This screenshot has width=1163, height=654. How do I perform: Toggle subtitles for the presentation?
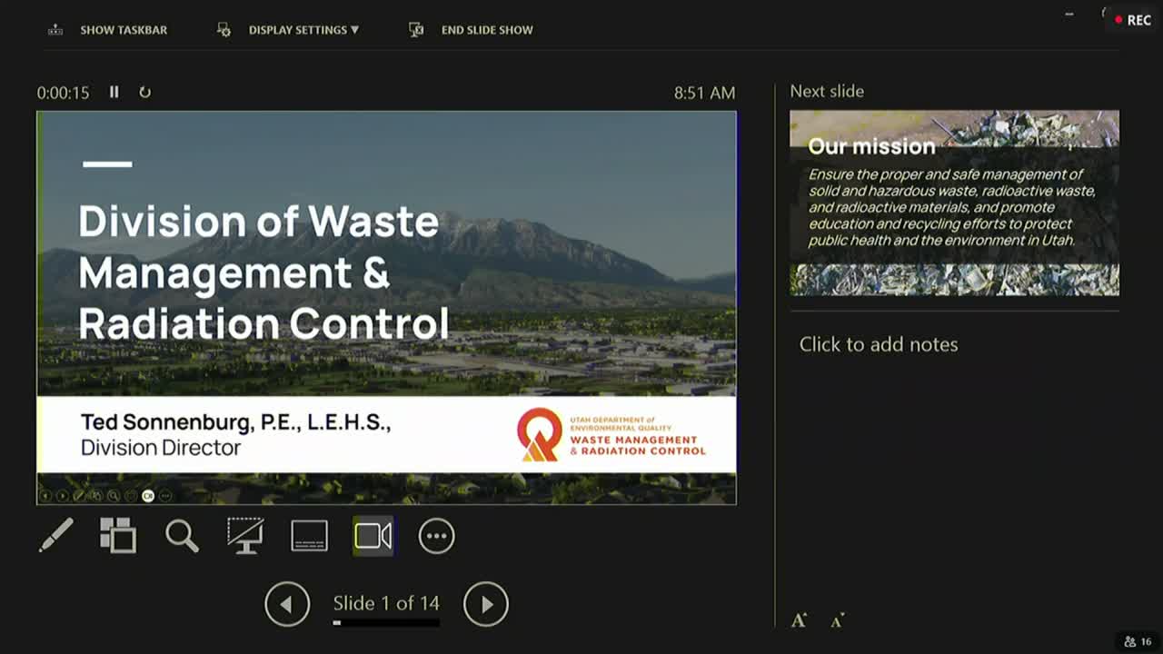tap(309, 535)
